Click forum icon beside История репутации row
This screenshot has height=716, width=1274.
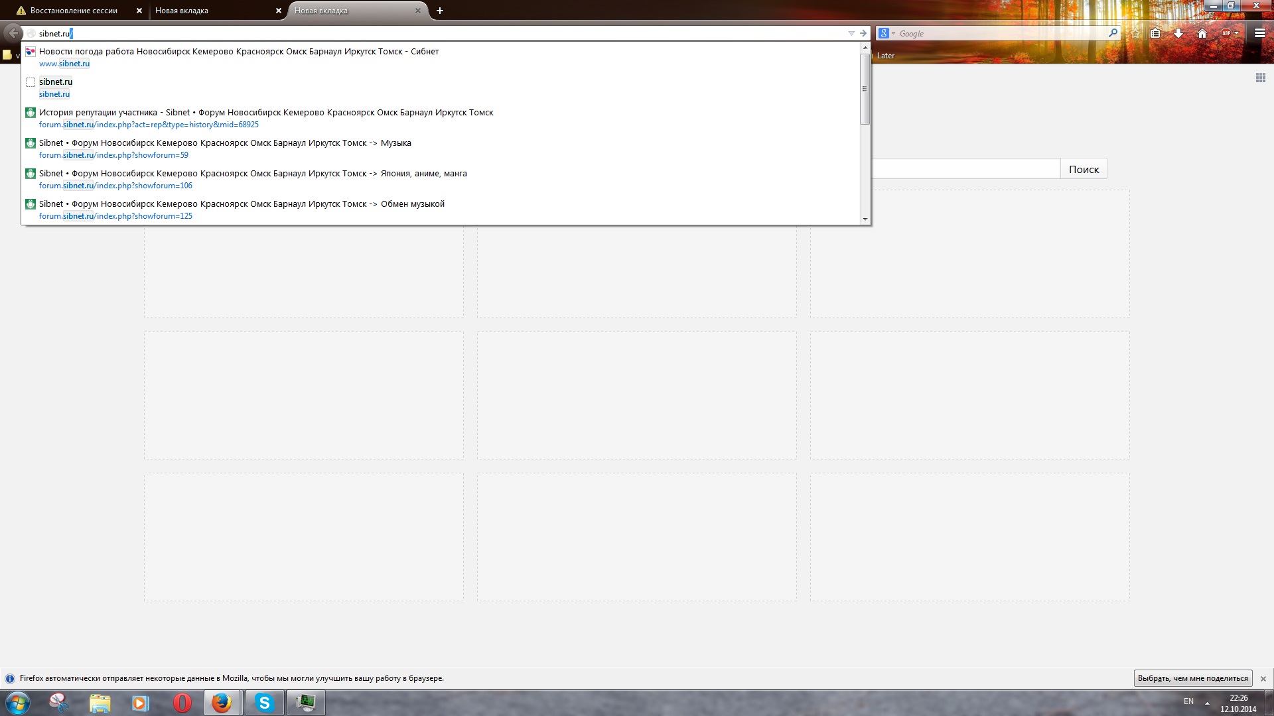coord(31,113)
